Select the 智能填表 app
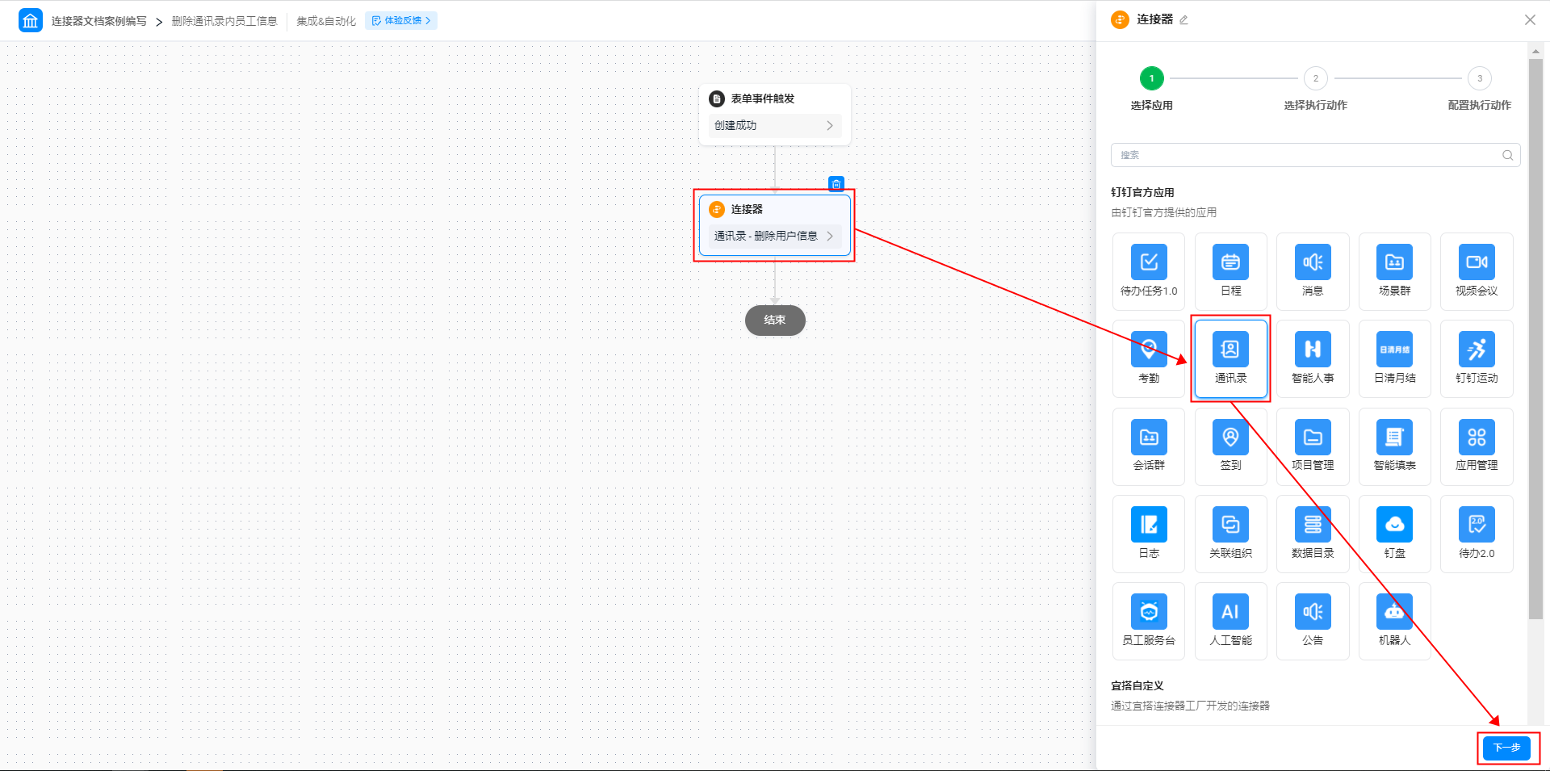 (1394, 446)
